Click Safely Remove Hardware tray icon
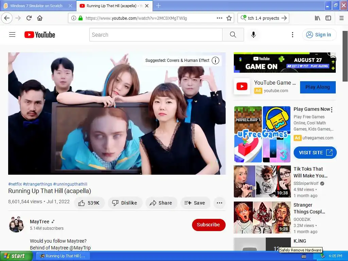 tap(323, 256)
